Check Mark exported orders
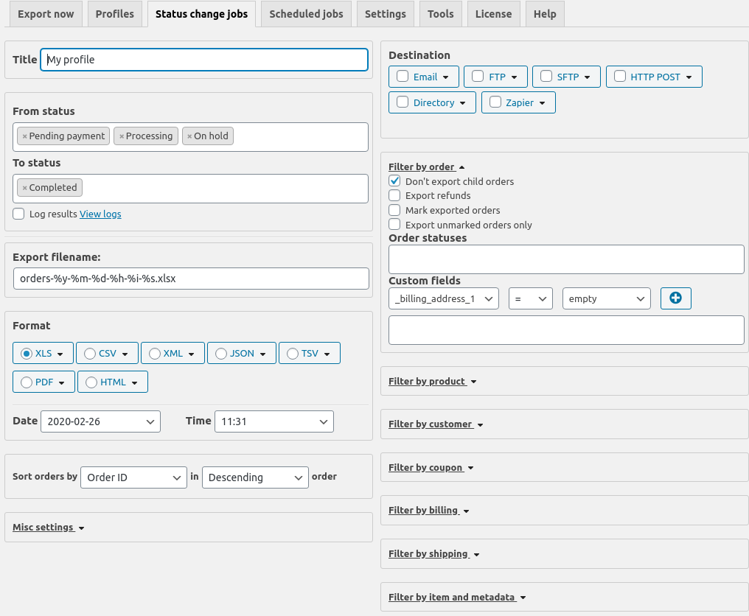749x616 pixels. click(x=394, y=210)
